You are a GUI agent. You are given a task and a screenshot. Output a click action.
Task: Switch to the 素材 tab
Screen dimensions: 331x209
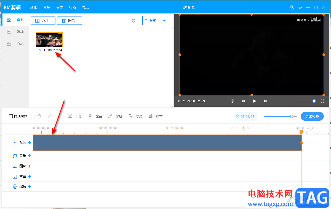pos(15,20)
